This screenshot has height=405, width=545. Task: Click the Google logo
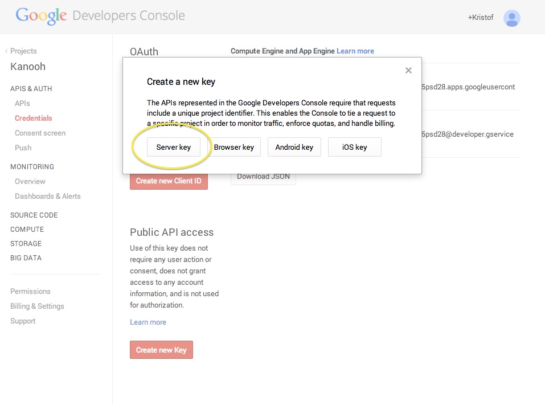coord(41,16)
